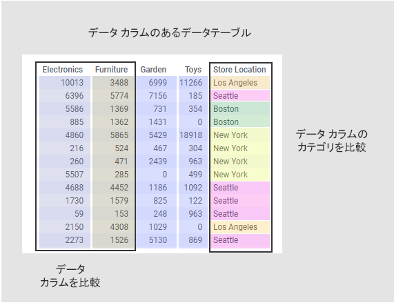Click the Electronics column header

[63, 70]
